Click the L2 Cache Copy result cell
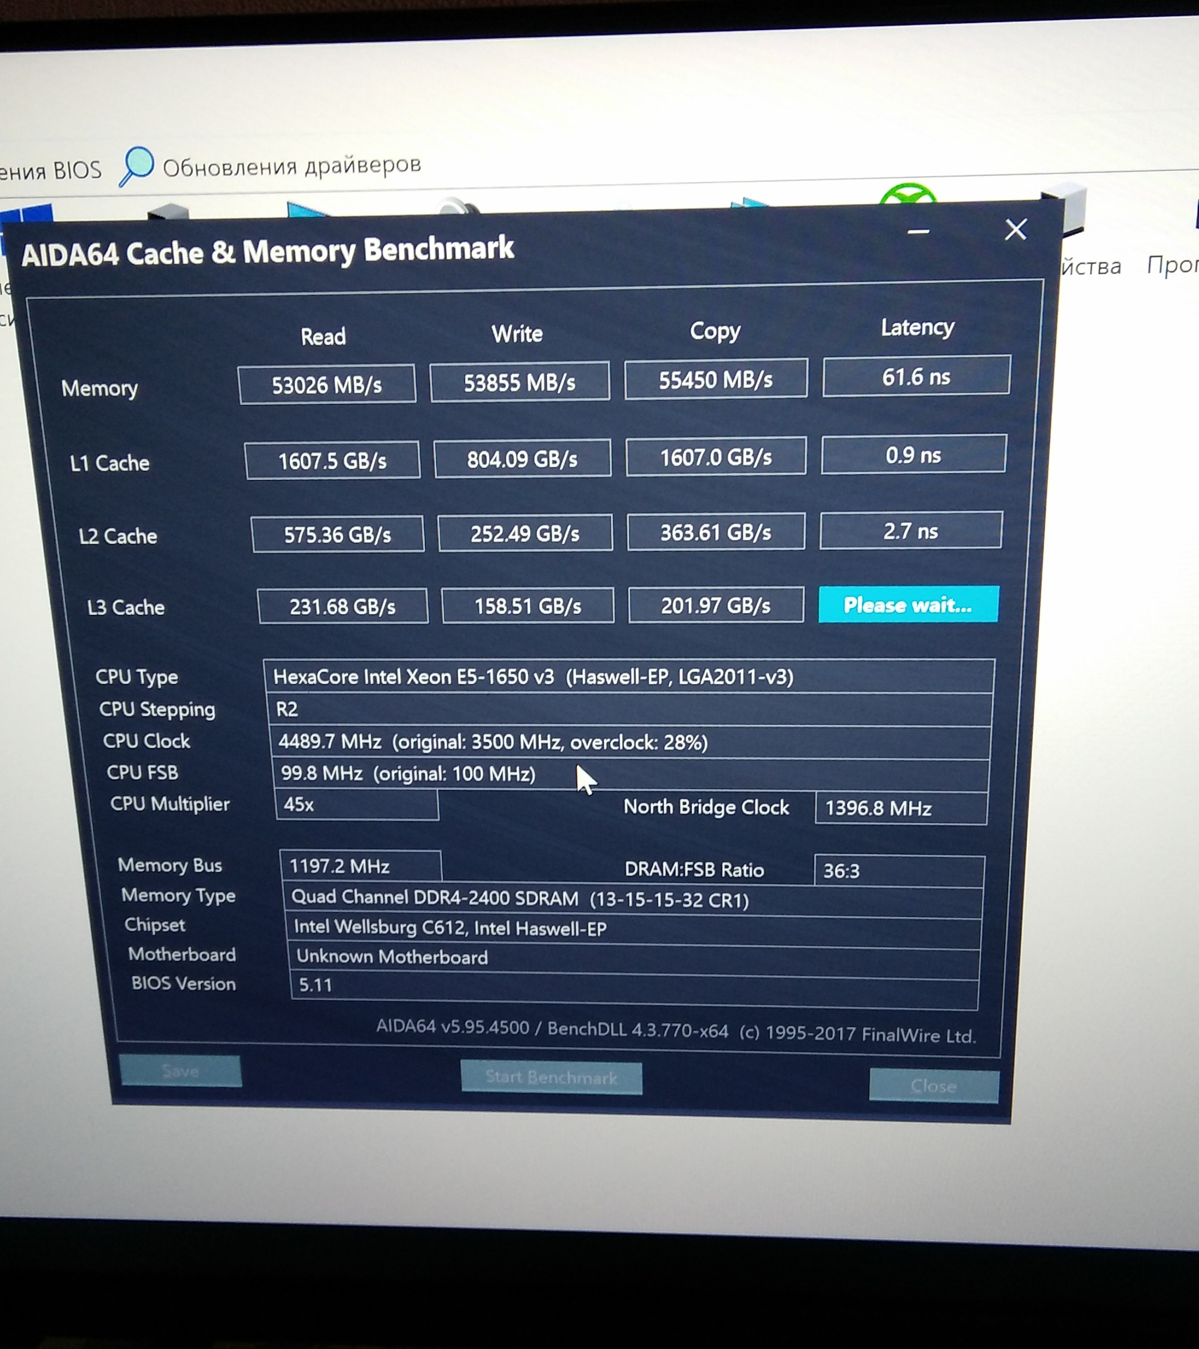Image resolution: width=1199 pixels, height=1349 pixels. coord(716,533)
